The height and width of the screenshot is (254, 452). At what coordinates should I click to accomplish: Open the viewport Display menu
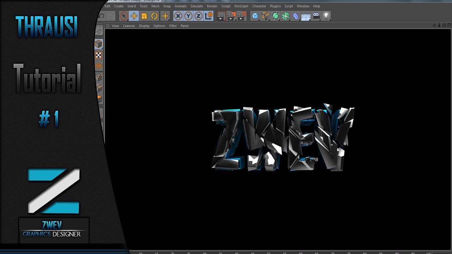(x=144, y=26)
